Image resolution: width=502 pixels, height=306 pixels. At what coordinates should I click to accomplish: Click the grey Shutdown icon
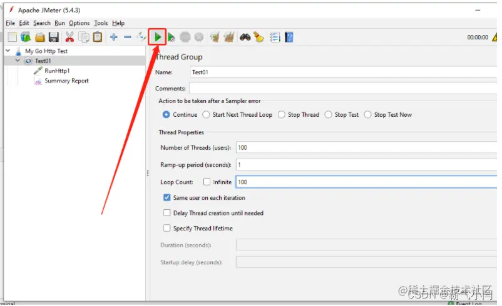(x=199, y=37)
